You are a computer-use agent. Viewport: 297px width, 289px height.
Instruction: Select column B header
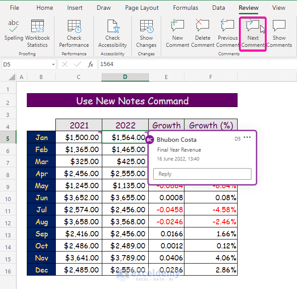[x=41, y=77]
